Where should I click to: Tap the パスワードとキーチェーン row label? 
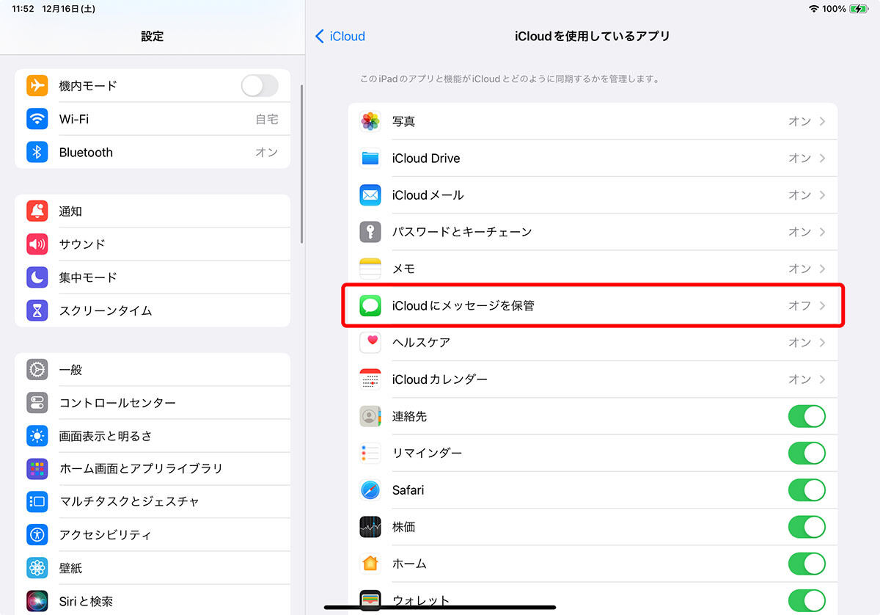pos(462,232)
